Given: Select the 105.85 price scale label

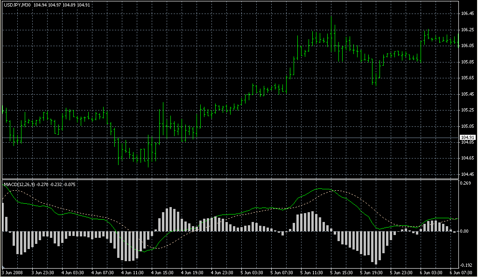Looking at the screenshot, I should coord(467,62).
